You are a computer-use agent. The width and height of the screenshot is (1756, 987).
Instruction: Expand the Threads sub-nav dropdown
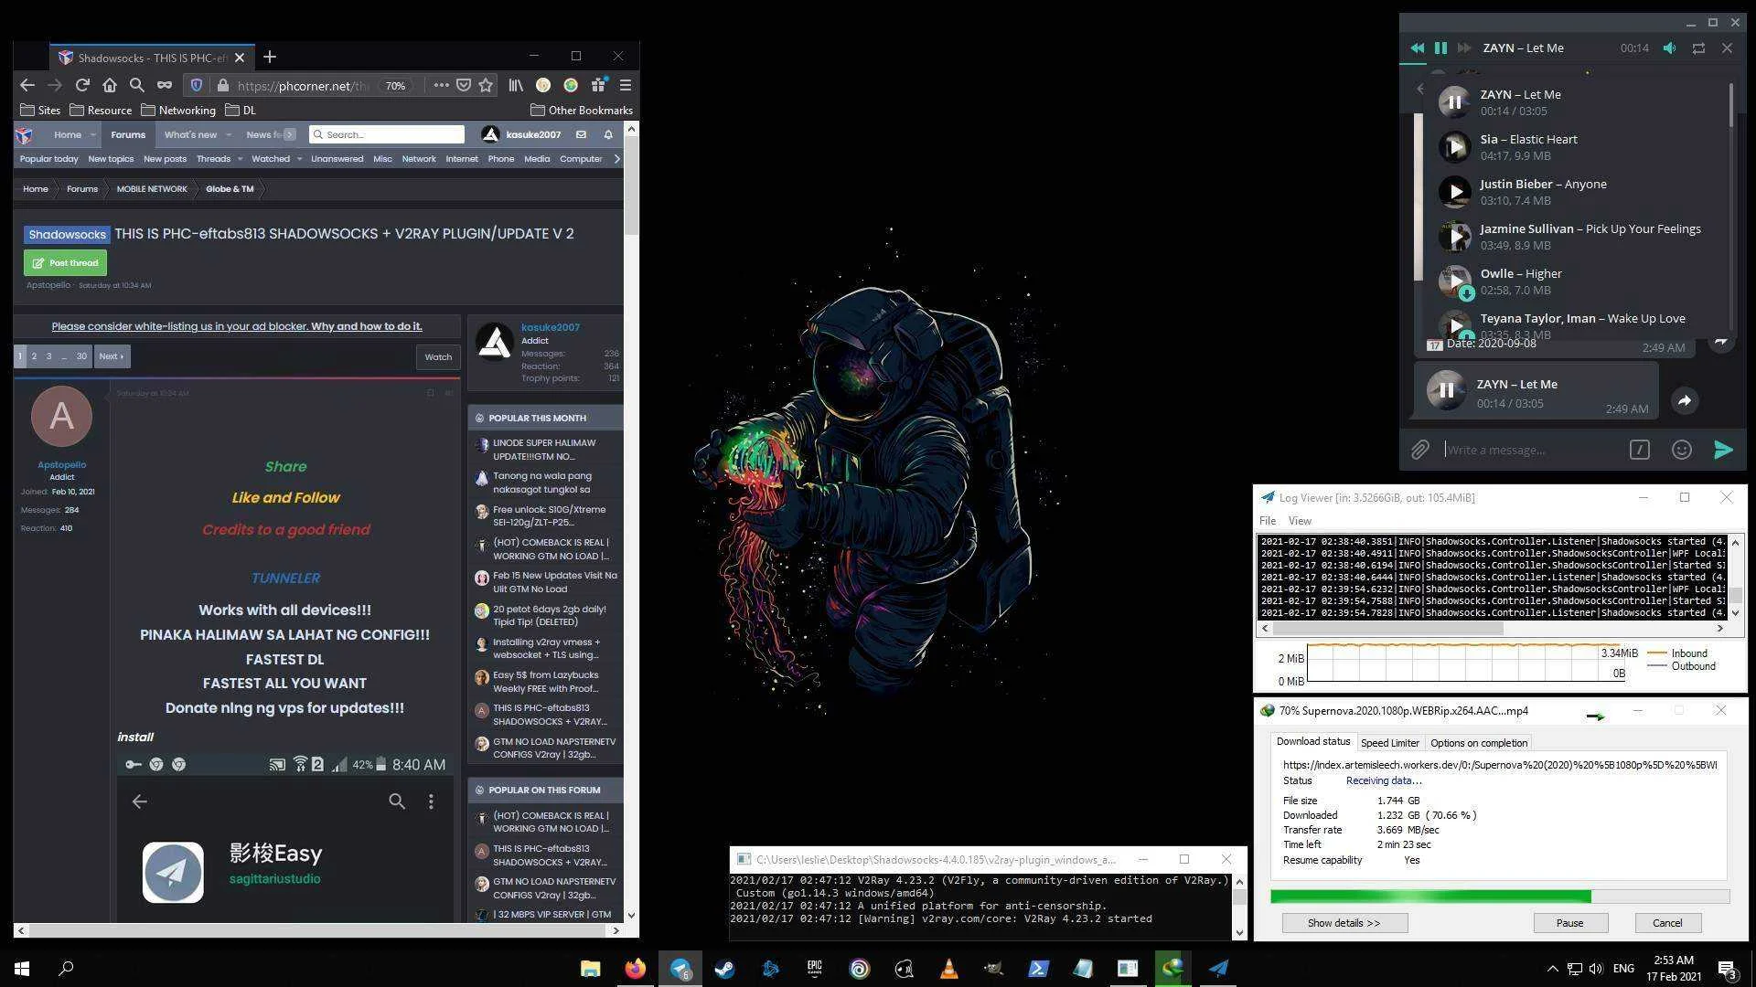[x=240, y=159]
